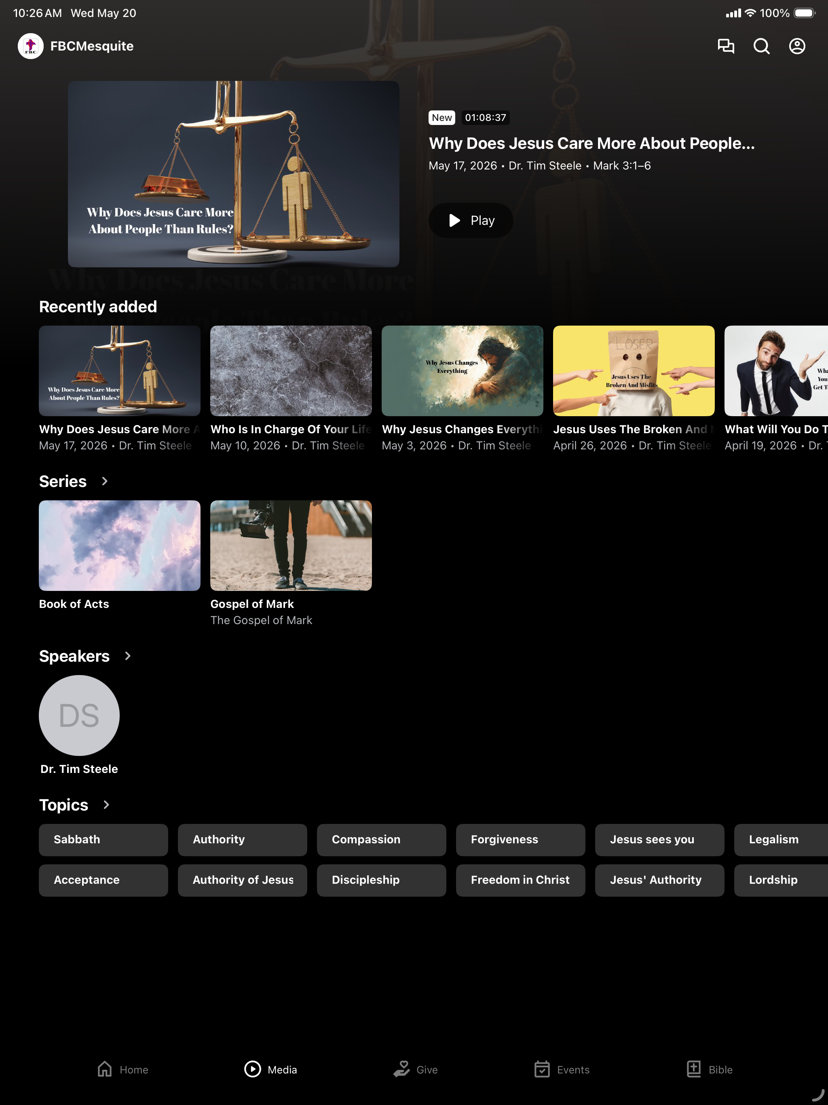Expand the Topics section chevron

[x=106, y=805]
